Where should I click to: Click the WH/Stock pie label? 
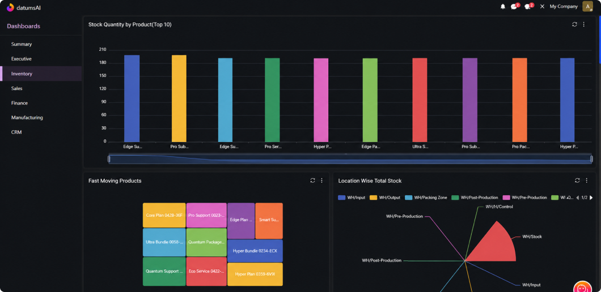pos(532,237)
